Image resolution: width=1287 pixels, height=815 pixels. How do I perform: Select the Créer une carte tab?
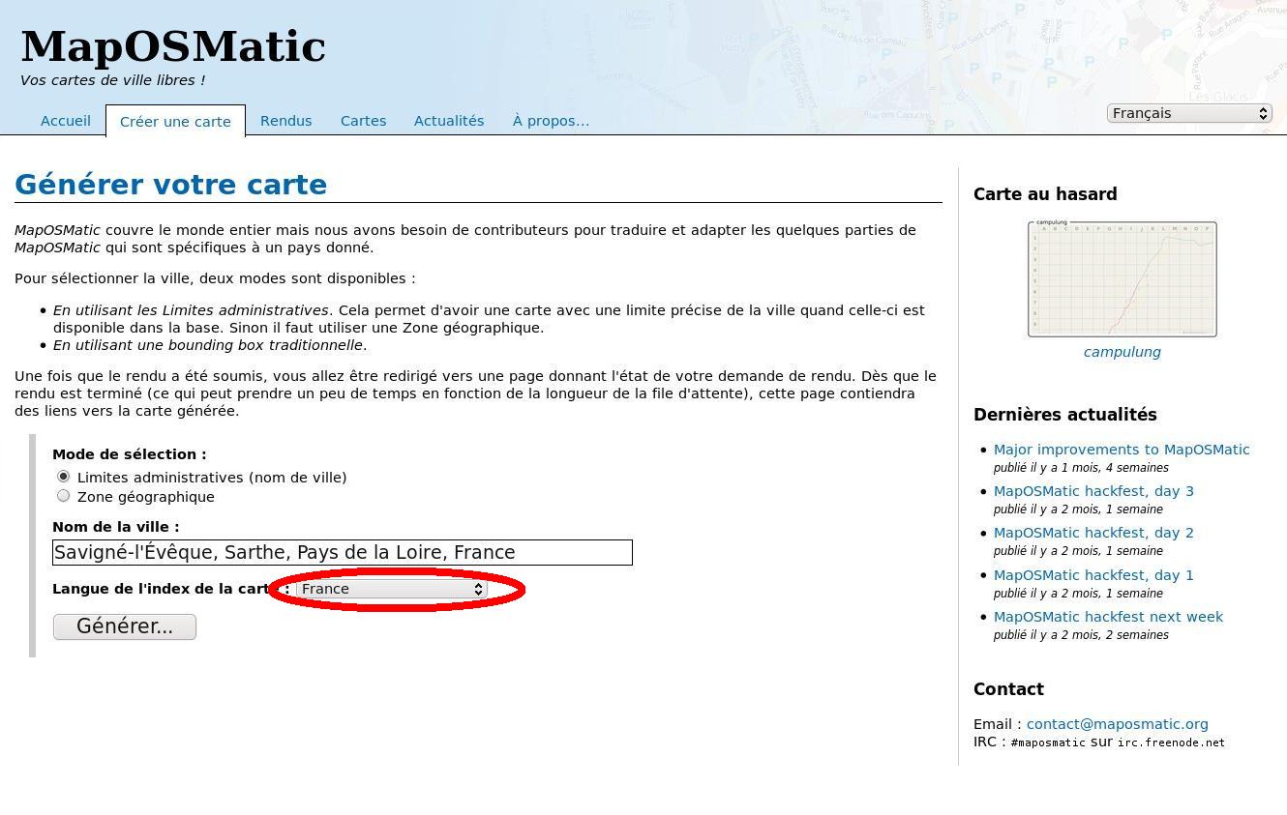point(175,121)
